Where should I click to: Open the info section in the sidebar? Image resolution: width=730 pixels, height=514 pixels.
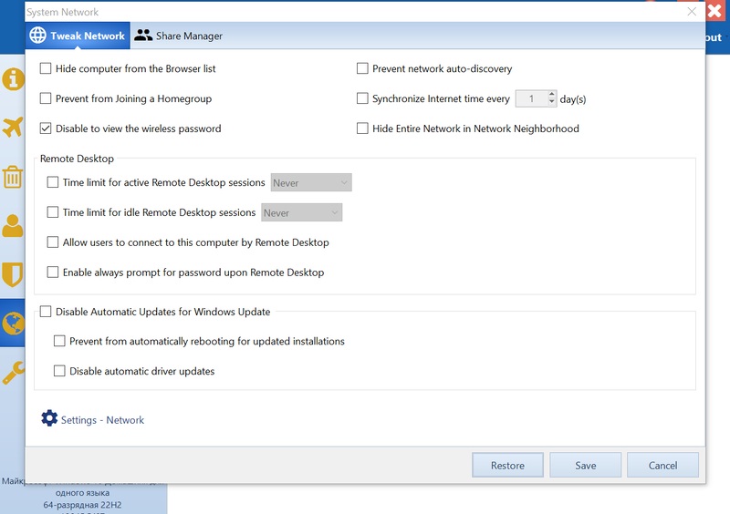point(13,79)
